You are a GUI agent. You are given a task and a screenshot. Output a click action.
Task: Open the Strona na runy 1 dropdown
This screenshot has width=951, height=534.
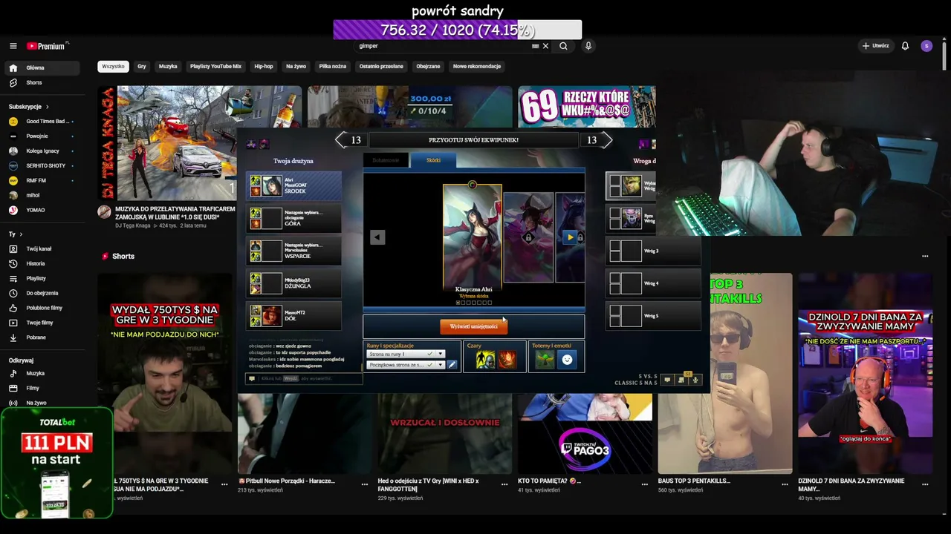pos(406,355)
